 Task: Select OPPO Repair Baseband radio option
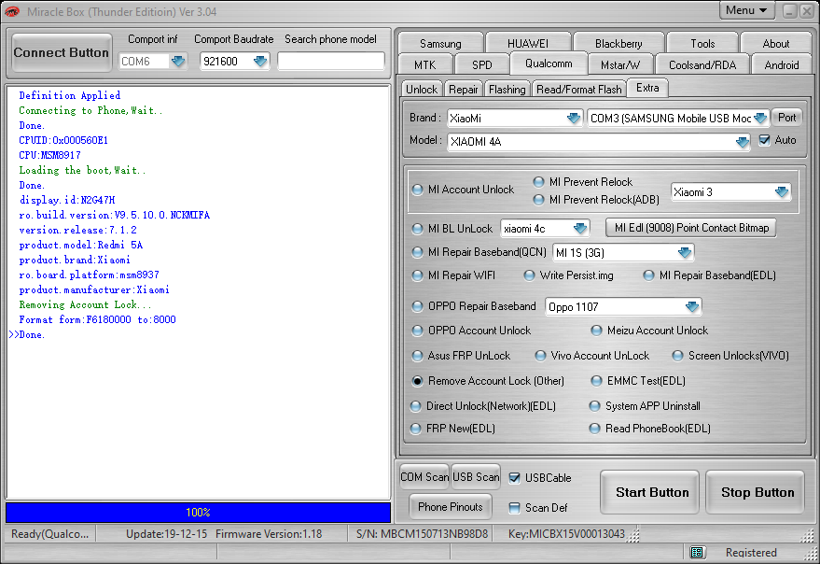click(417, 306)
